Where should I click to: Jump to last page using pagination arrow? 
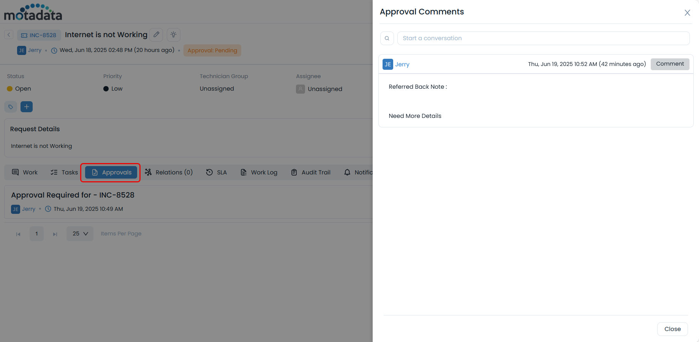(x=55, y=234)
